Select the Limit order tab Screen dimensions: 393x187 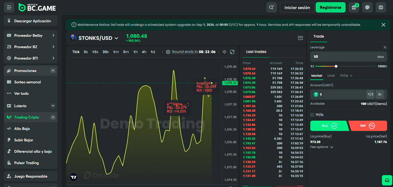coord(331,76)
